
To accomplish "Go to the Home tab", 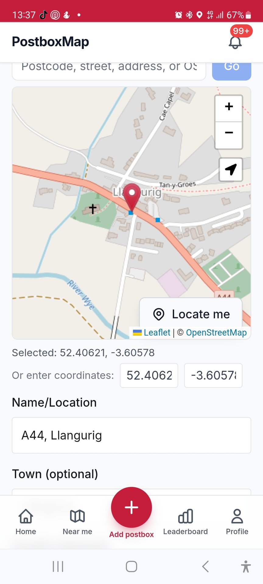I will [26, 522].
